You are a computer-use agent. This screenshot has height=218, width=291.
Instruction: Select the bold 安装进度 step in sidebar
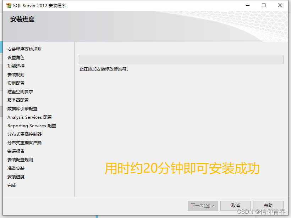16,177
